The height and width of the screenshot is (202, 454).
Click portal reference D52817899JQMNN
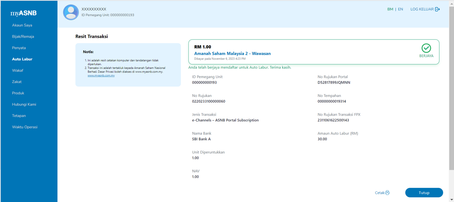[334, 82]
